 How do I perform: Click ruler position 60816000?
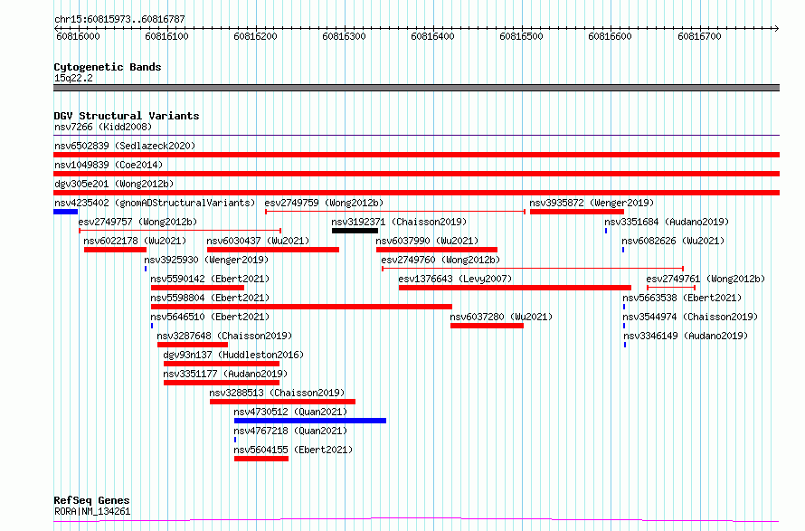point(78,36)
